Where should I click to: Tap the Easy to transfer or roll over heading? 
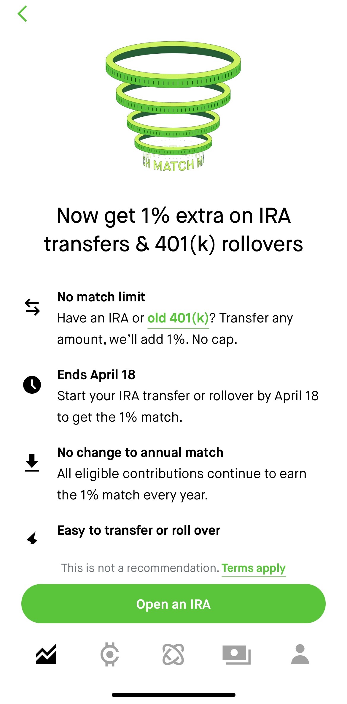[x=138, y=530]
